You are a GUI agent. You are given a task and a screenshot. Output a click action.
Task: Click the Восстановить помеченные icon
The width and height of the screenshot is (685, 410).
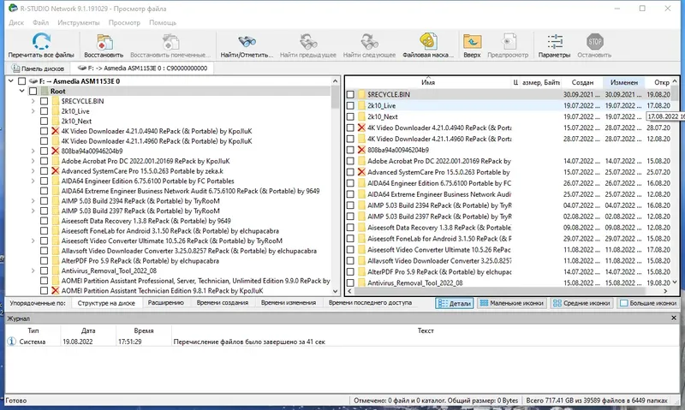(x=170, y=42)
